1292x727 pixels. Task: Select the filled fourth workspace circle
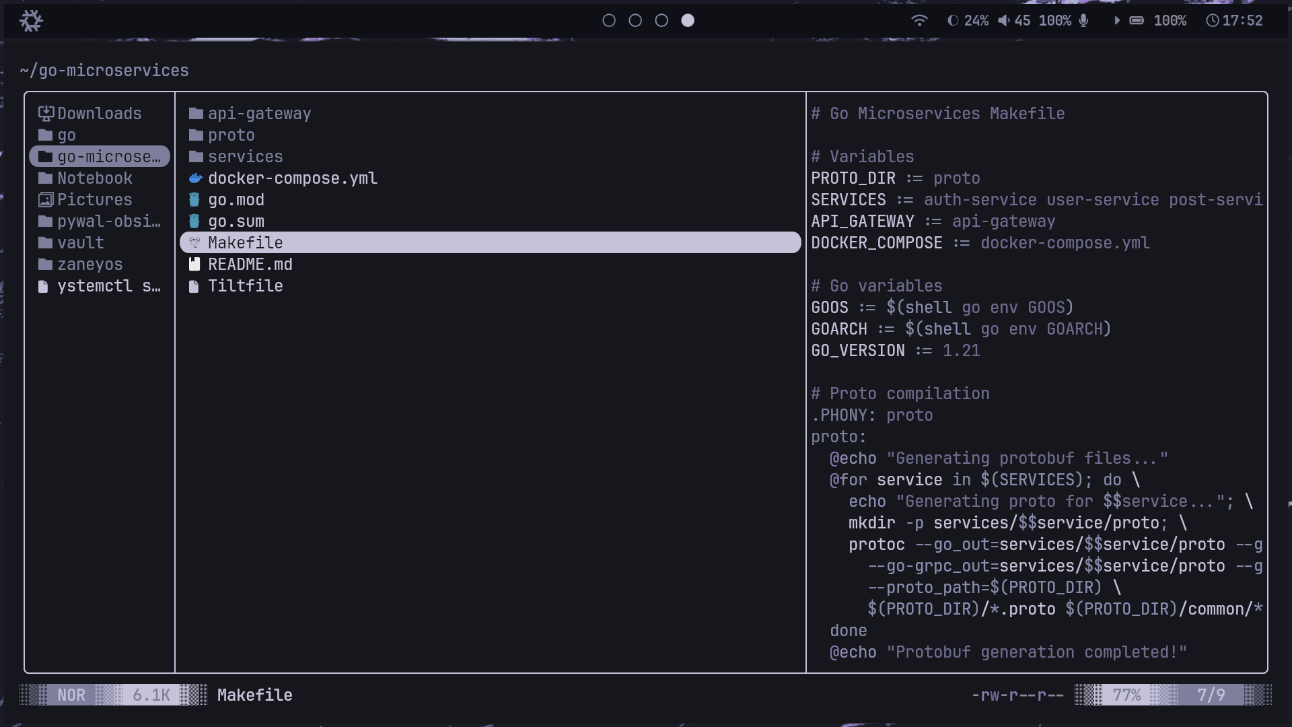tap(688, 21)
